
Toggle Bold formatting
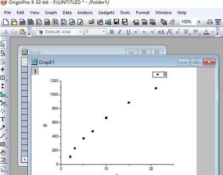point(111,32)
